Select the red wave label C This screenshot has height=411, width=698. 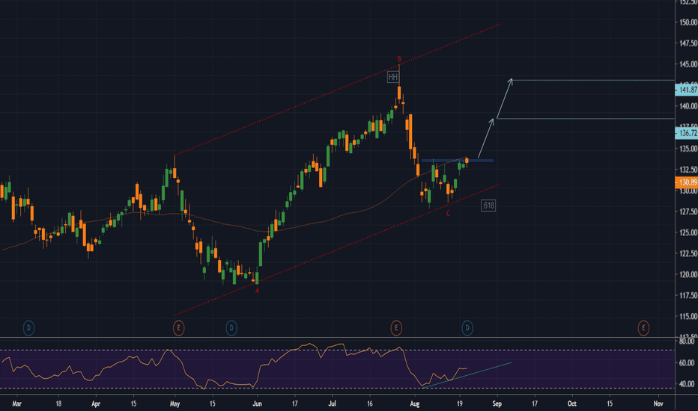[x=449, y=214]
